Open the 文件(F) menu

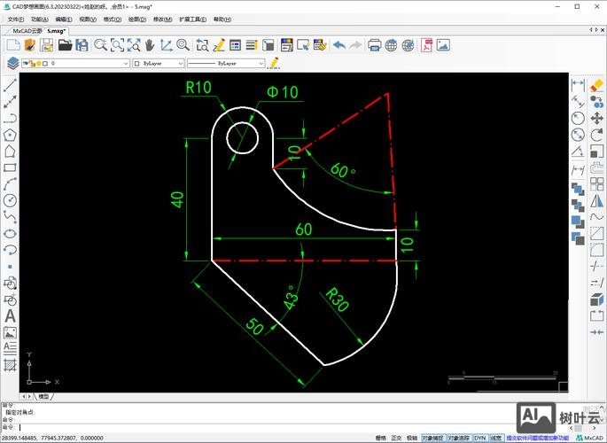click(16, 18)
